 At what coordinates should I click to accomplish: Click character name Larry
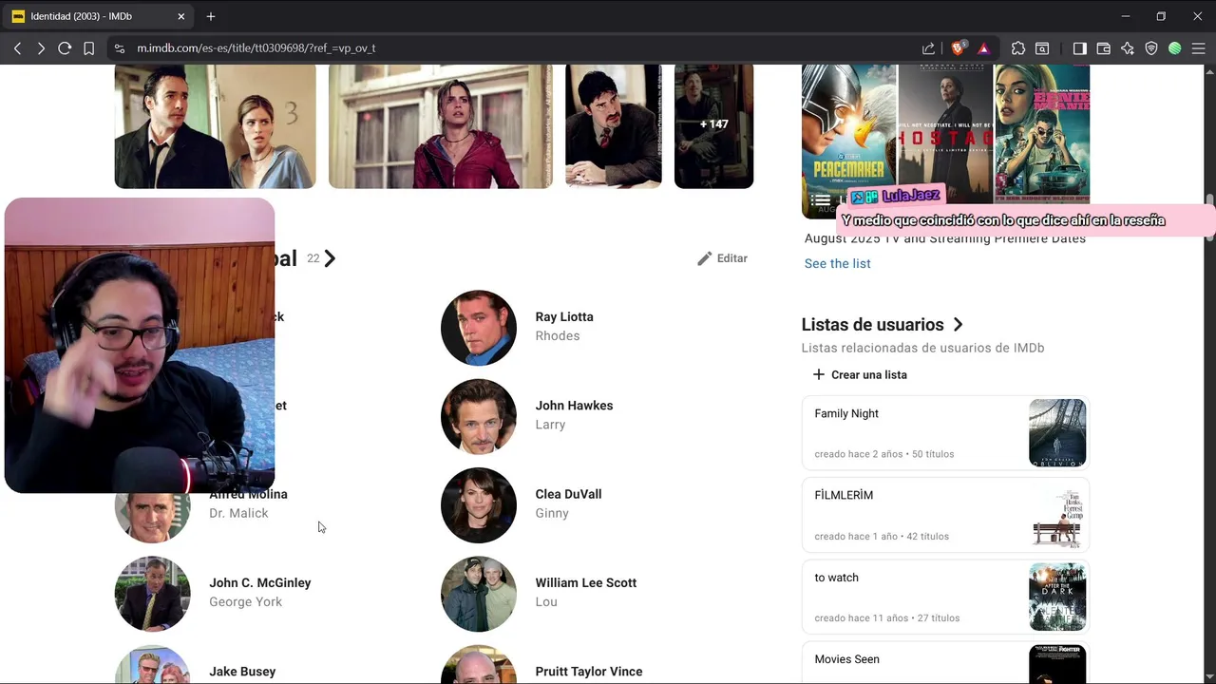(x=550, y=425)
